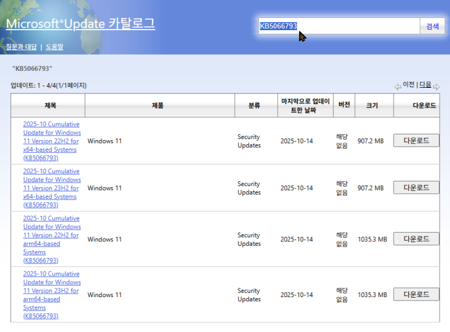The height and width of the screenshot is (332, 450).
Task: Open the 22H2 arm64-based Systems update link
Action: 52,240
